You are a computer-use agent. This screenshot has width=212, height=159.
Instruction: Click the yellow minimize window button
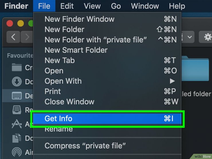(x=21, y=23)
